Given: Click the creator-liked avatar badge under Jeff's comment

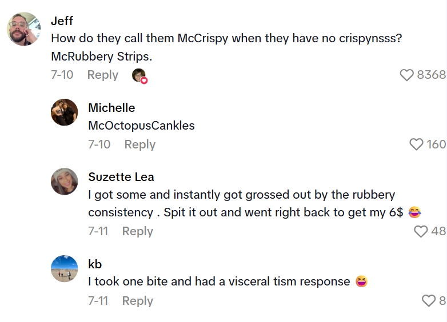Looking at the screenshot, I should click(139, 75).
